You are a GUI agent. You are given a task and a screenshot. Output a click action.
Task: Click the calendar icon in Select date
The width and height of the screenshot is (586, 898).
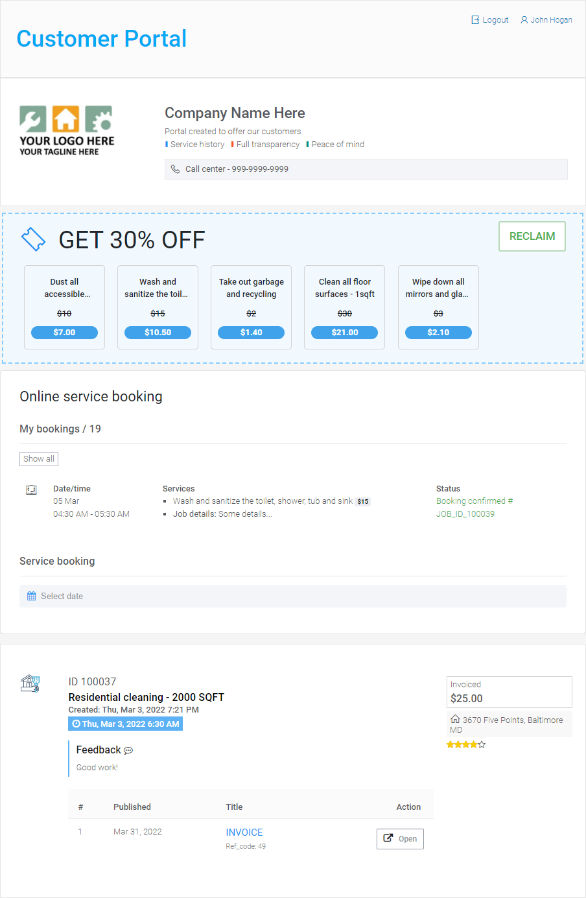tap(32, 596)
